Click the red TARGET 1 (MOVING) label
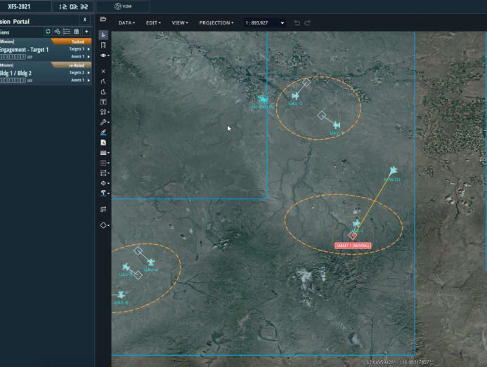487x367 pixels. coord(353,246)
